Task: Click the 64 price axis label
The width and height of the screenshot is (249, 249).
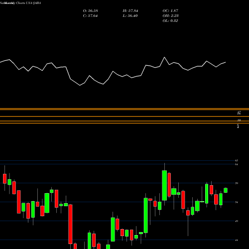Action: click(x=237, y=164)
